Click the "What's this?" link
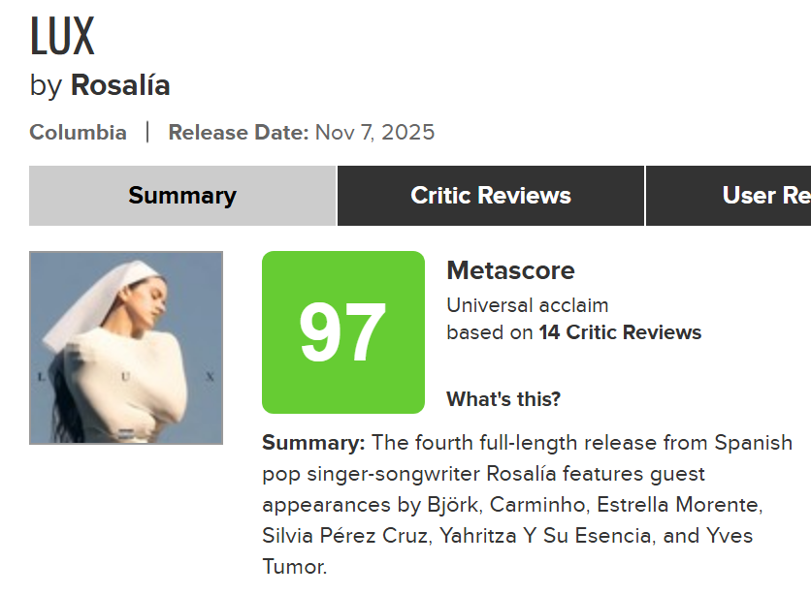811x595 pixels. (x=503, y=399)
